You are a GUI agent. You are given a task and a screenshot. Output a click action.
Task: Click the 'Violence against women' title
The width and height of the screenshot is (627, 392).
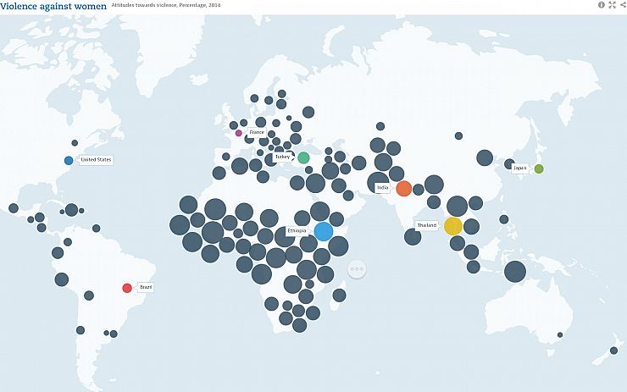pyautogui.click(x=53, y=6)
